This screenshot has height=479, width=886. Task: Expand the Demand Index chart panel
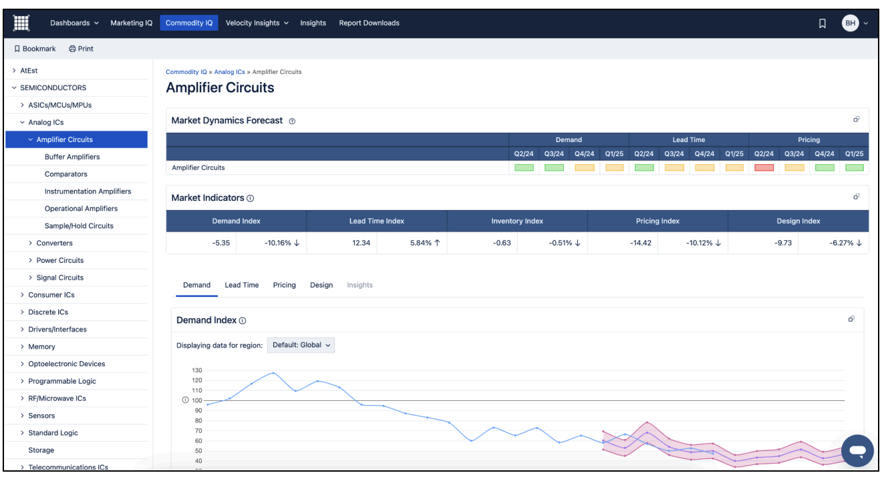point(851,319)
